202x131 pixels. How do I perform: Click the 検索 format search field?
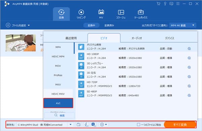(60, 115)
